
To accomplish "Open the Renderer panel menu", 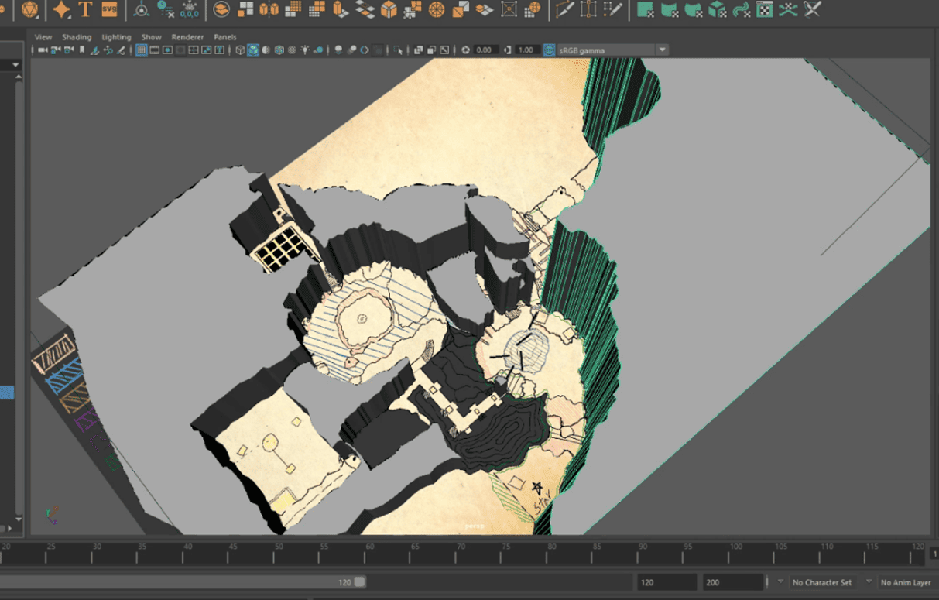I will point(187,37).
